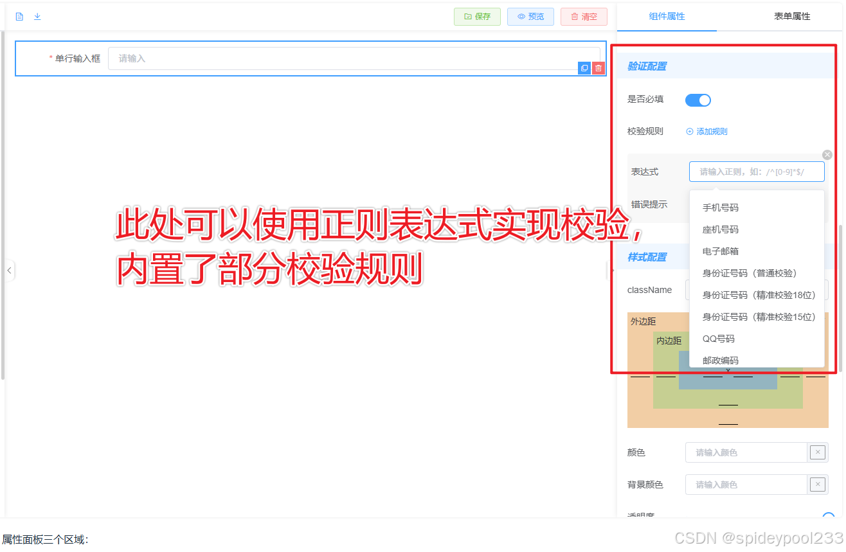Copy the 单行输入框 component via blue icon
Viewport: 846px width, 552px height.
pos(584,68)
